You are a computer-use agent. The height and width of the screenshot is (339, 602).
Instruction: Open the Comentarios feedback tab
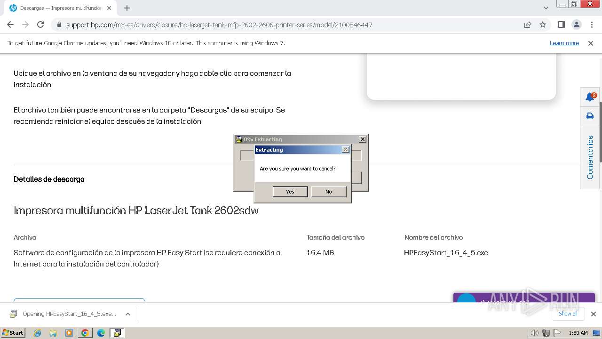590,157
